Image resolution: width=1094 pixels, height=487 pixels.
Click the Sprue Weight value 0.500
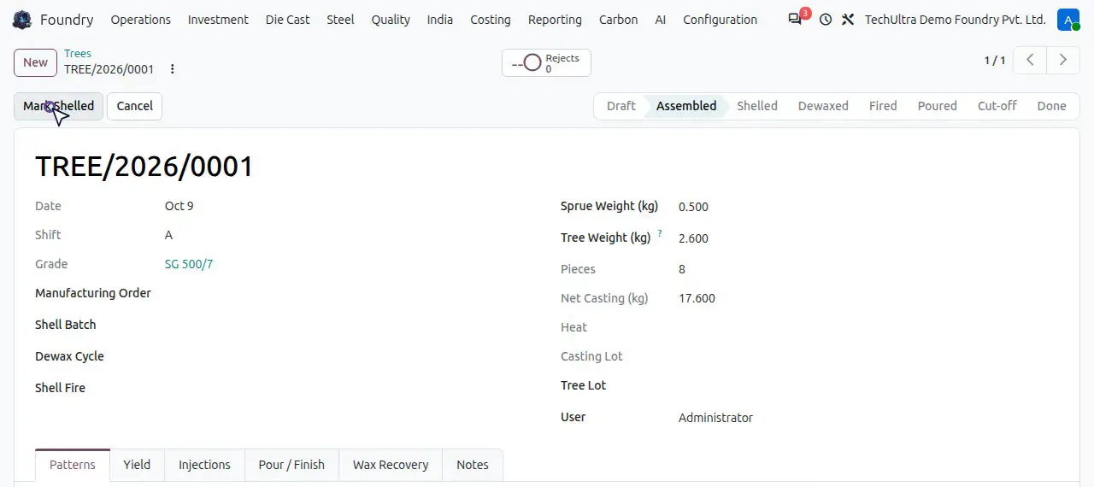(693, 207)
